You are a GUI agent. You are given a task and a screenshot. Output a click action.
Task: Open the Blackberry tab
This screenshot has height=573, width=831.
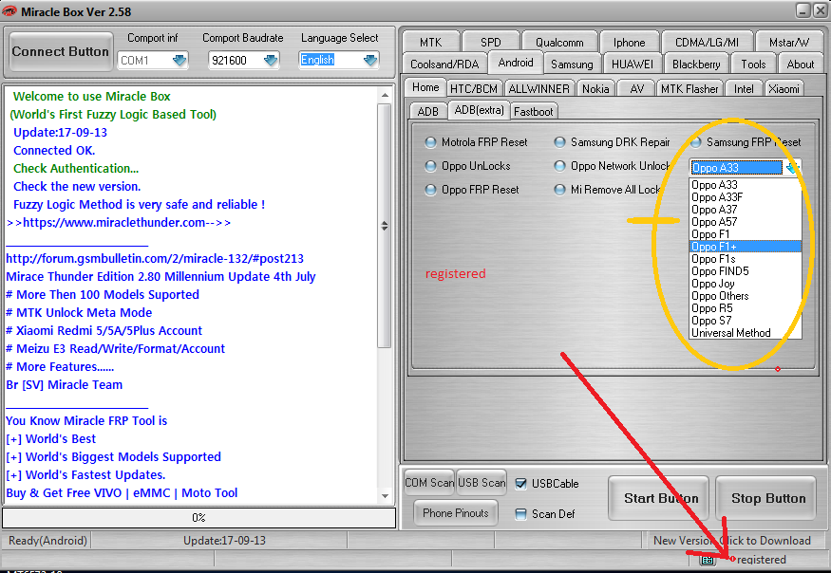tap(696, 65)
